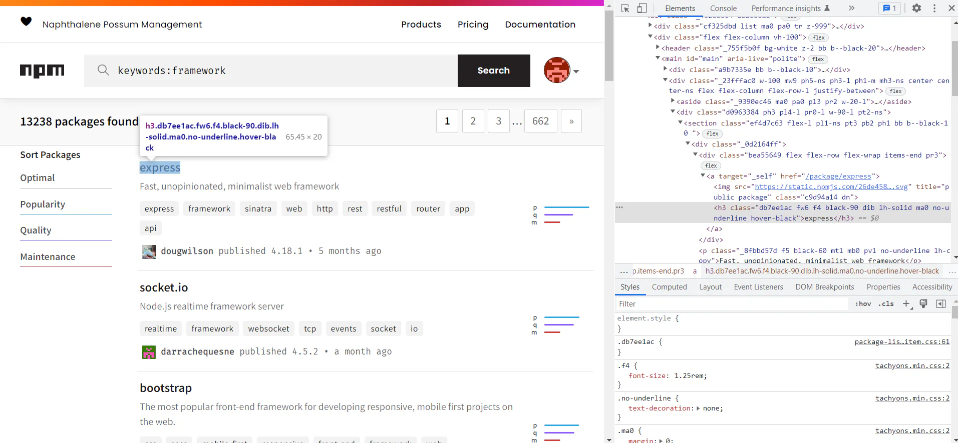Click darrachequesne's avatar thumbnail
This screenshot has height=443, width=958.
149,352
